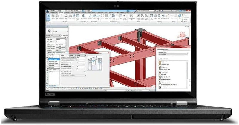Switch to the Parameters tab
The image size is (239, 125).
(166, 50)
